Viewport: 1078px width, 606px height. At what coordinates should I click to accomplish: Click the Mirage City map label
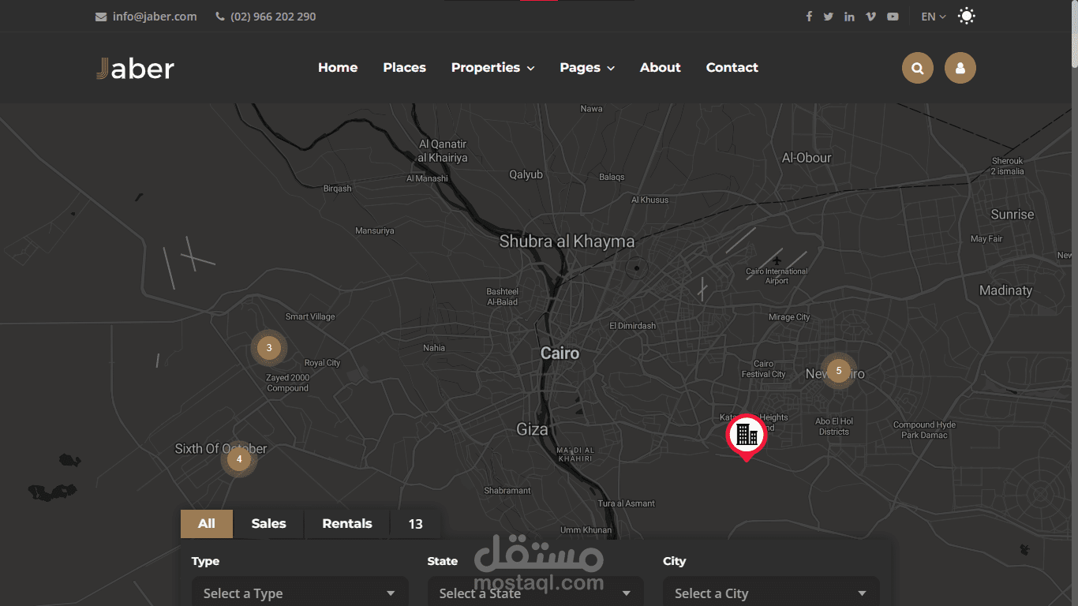click(789, 317)
